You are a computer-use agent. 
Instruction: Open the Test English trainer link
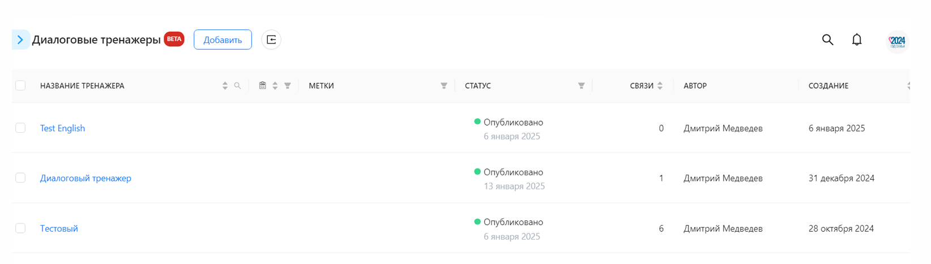pos(62,128)
